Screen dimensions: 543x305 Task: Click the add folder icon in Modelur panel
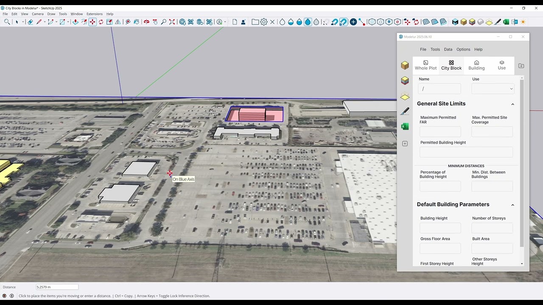tap(521, 66)
